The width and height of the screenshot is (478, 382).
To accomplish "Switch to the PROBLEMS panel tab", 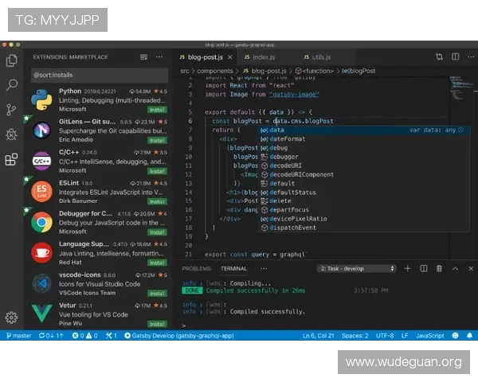I will [196, 269].
